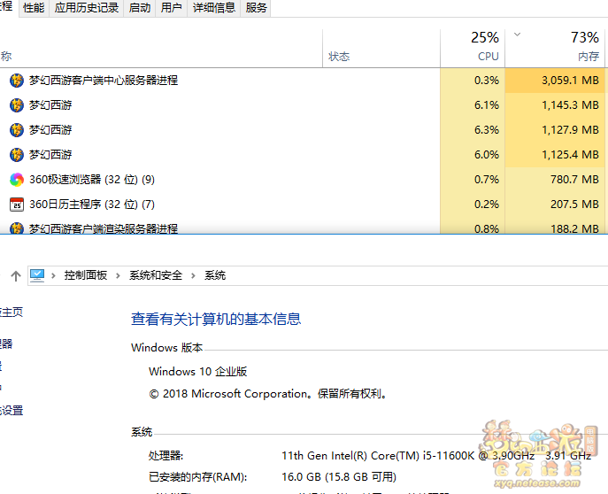Click the 查看有关计算机的基本信息 heading
This screenshot has width=608, height=494.
216,319
